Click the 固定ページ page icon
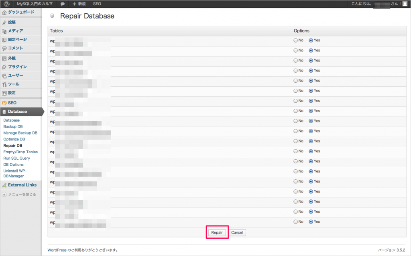The image size is (411, 256). (x=4, y=40)
